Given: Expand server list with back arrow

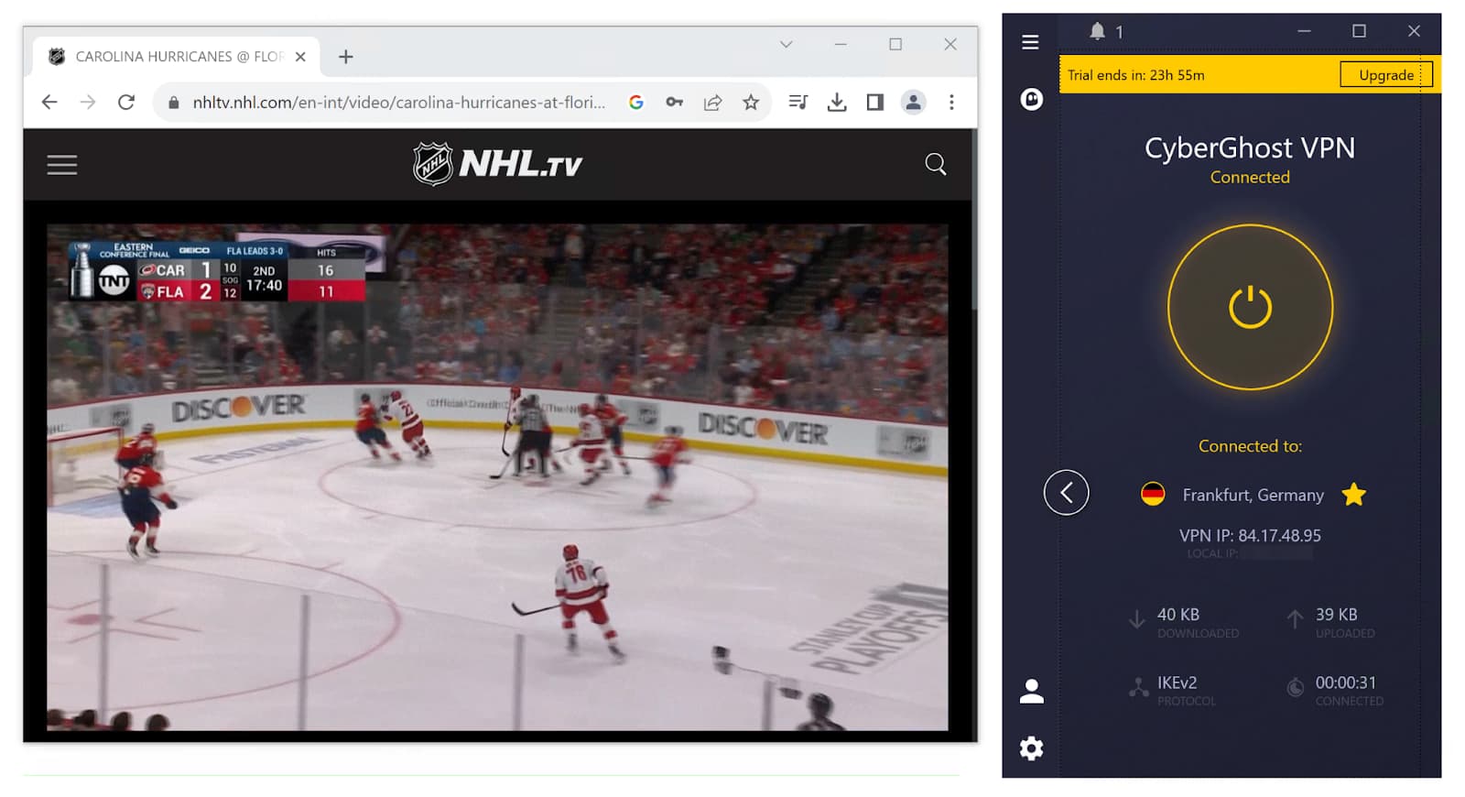Looking at the screenshot, I should [1066, 493].
